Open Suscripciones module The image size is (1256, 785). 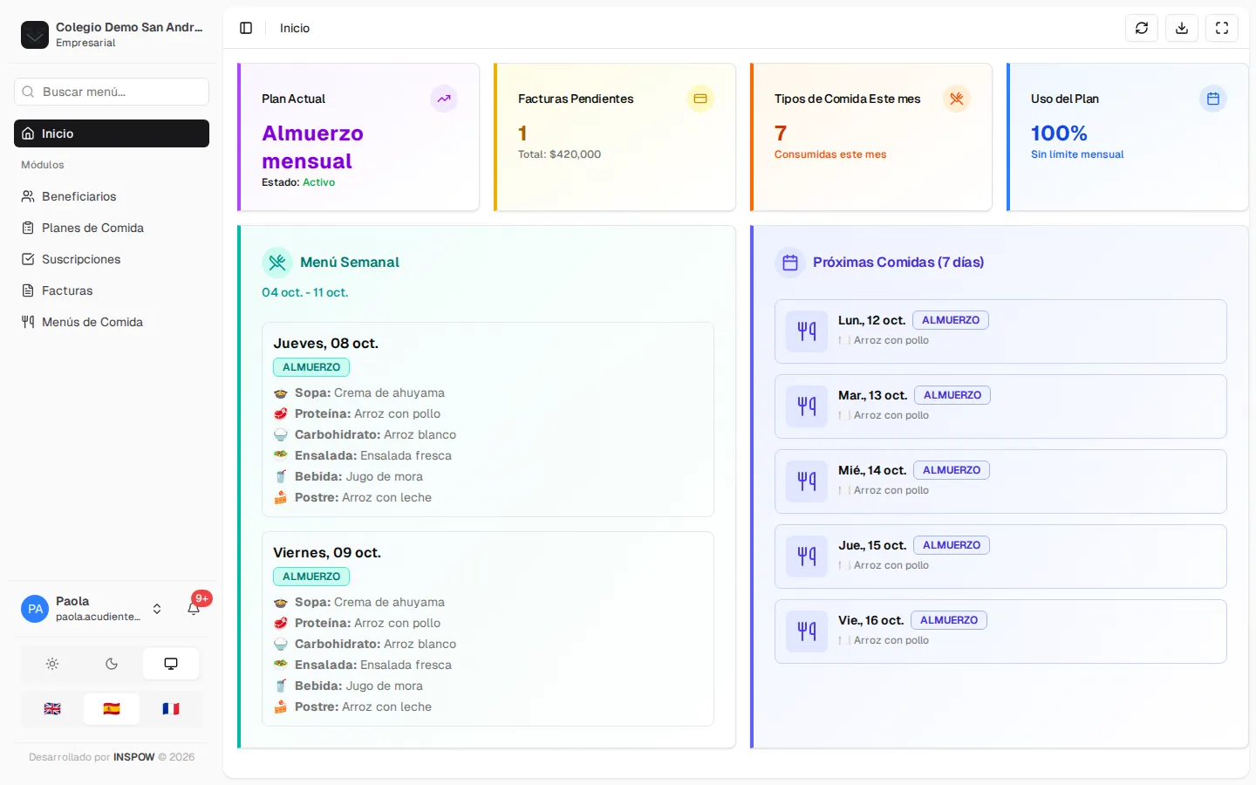[x=112, y=259]
